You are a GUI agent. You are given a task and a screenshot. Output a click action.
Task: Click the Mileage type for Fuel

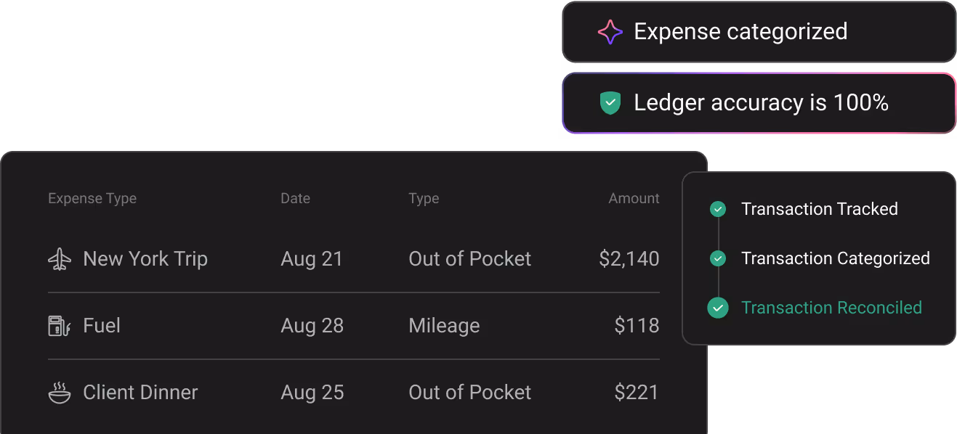click(444, 326)
